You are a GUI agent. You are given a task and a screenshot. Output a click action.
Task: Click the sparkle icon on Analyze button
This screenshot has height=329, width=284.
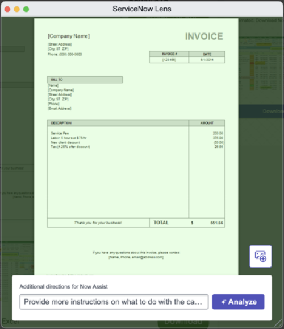223,302
